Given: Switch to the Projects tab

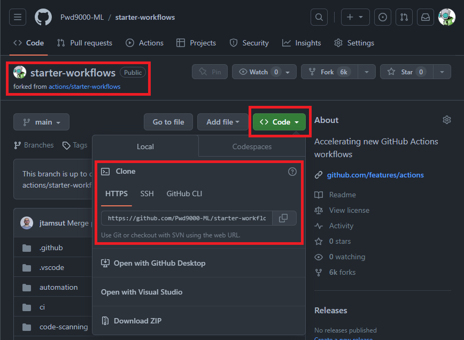Looking at the screenshot, I should (196, 43).
